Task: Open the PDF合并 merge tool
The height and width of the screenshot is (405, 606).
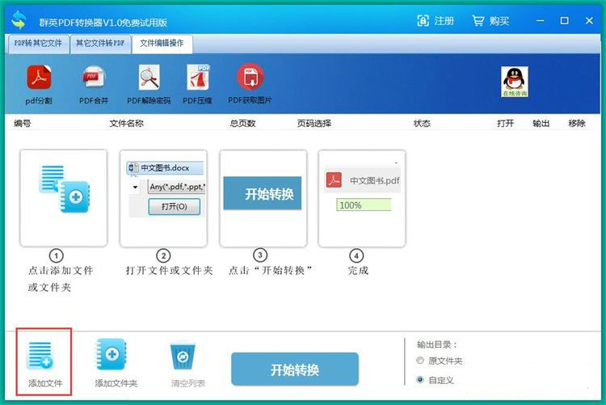Action: [94, 78]
